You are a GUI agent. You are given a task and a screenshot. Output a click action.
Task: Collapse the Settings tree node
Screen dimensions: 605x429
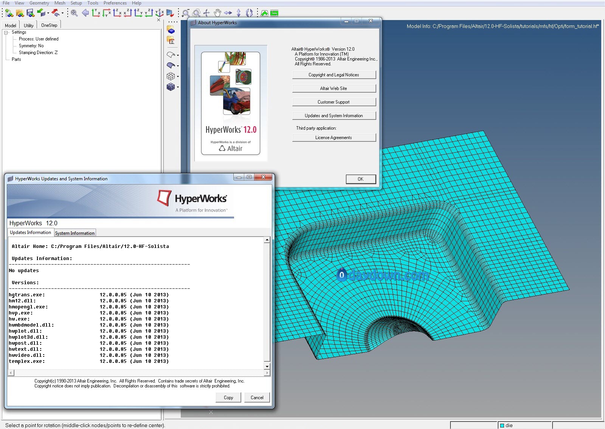6,33
